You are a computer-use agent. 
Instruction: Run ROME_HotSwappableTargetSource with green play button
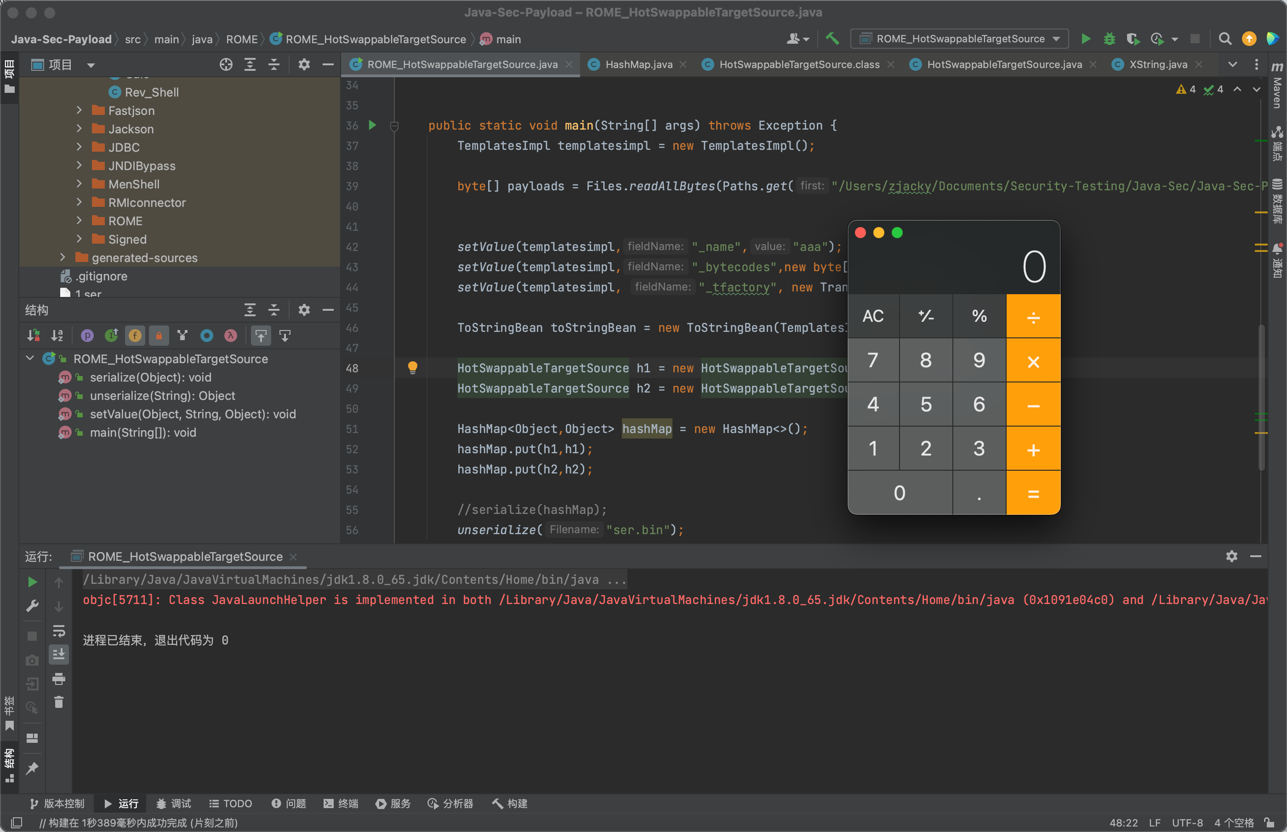(1086, 39)
